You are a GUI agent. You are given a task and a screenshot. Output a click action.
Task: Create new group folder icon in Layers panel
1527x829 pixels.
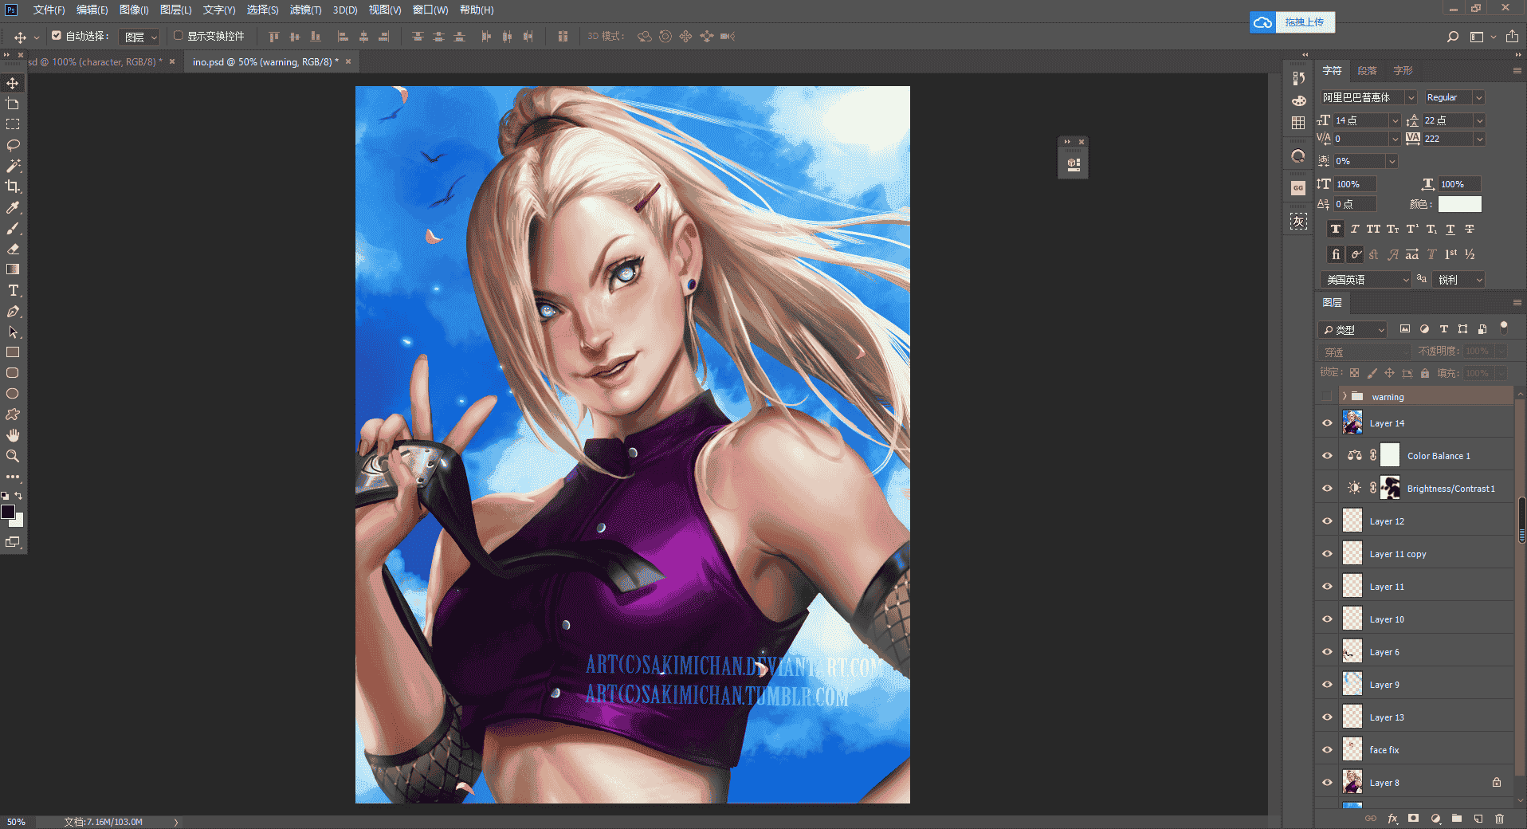click(1457, 819)
